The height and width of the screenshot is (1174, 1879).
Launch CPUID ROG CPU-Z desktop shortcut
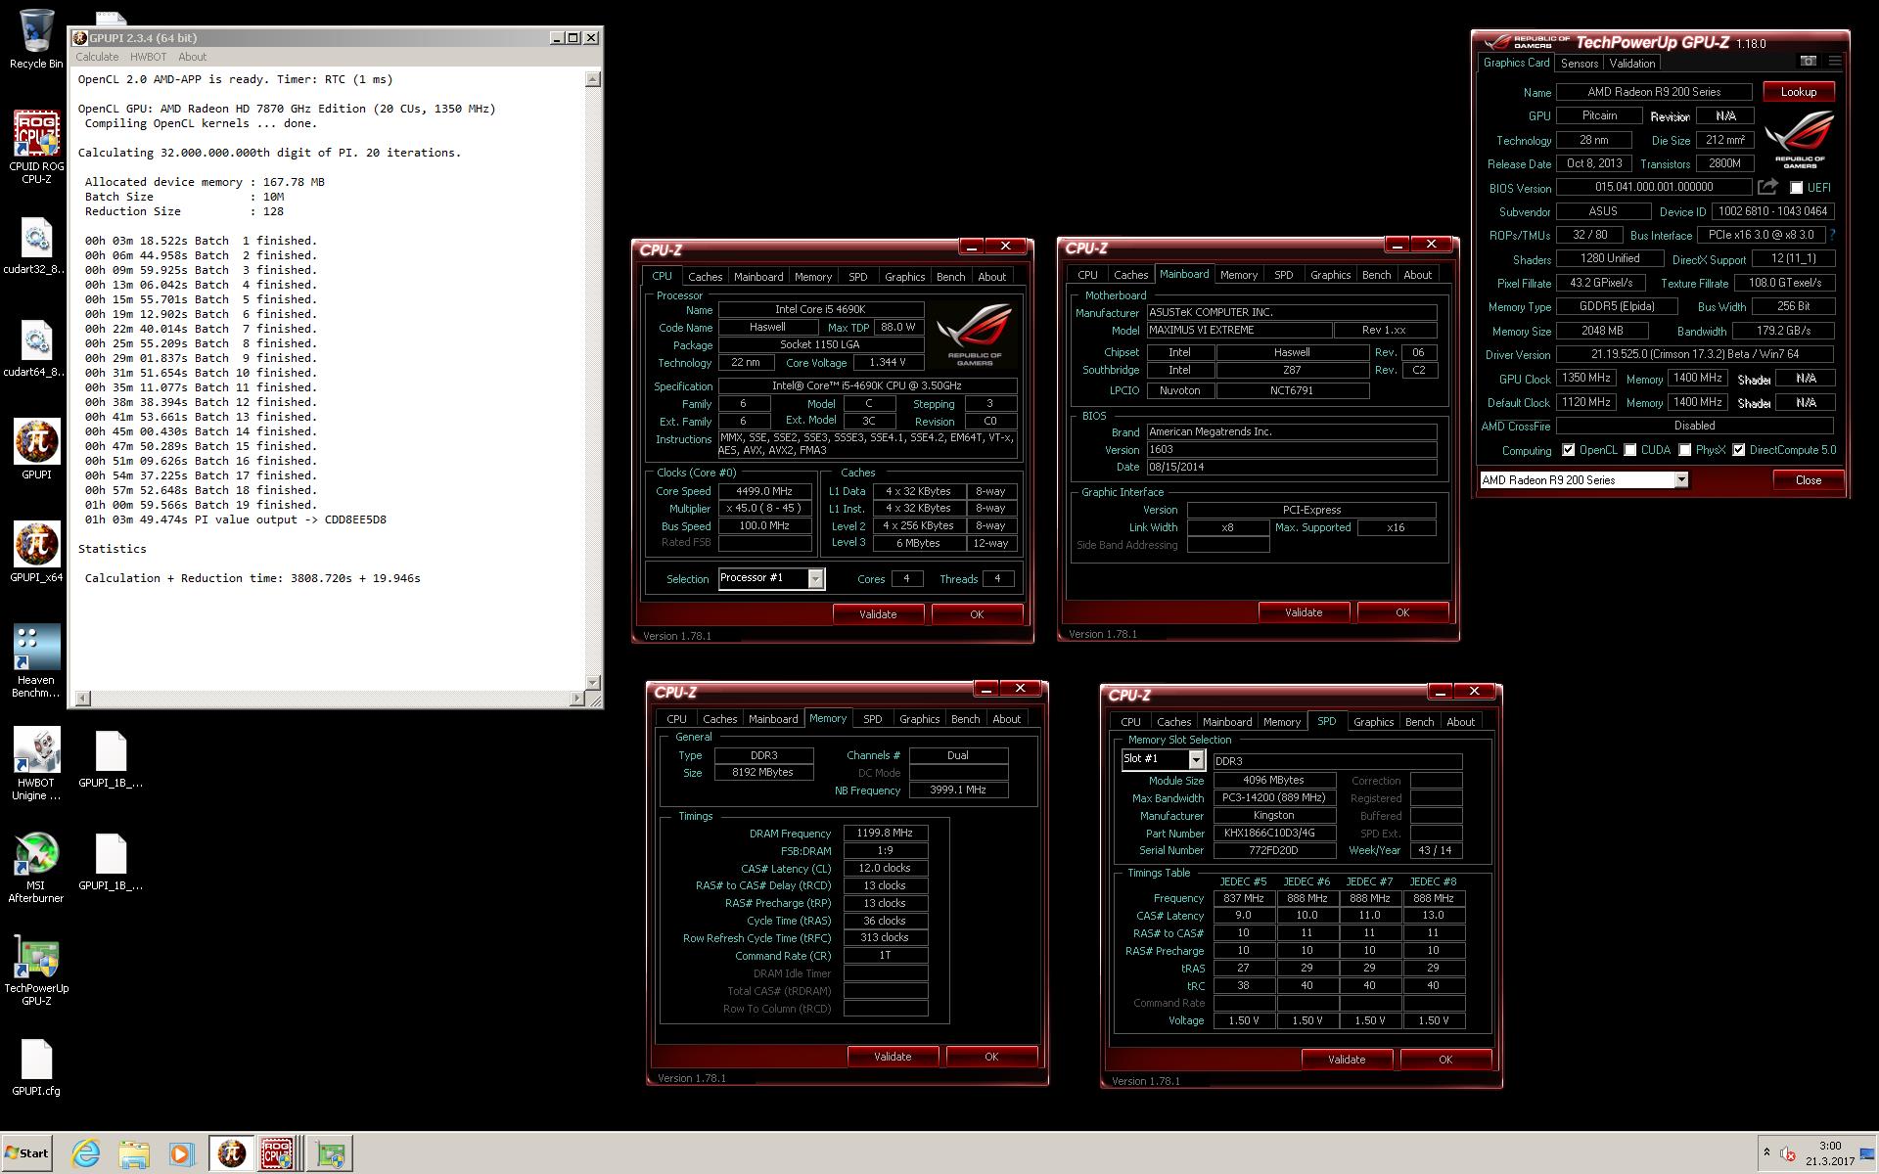(35, 147)
